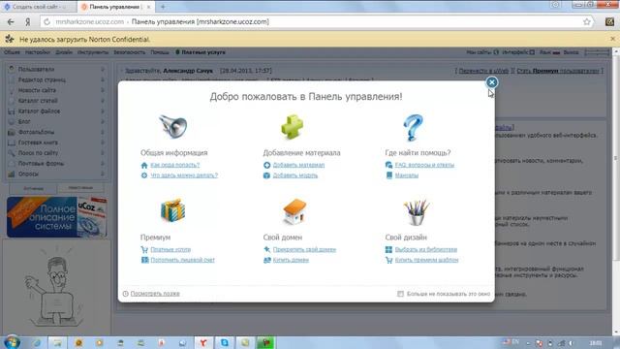
Task: Open the Язык language selector
Action: tap(549, 52)
